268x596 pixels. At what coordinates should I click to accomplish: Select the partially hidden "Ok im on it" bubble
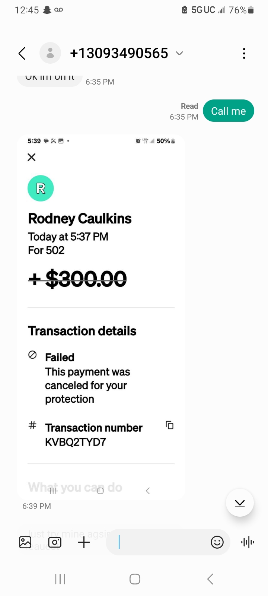tap(50, 79)
